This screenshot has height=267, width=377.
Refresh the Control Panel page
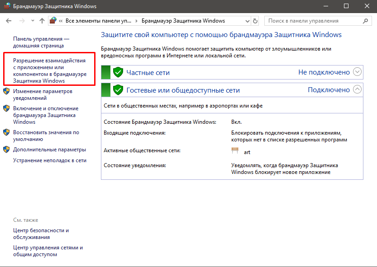(255, 21)
